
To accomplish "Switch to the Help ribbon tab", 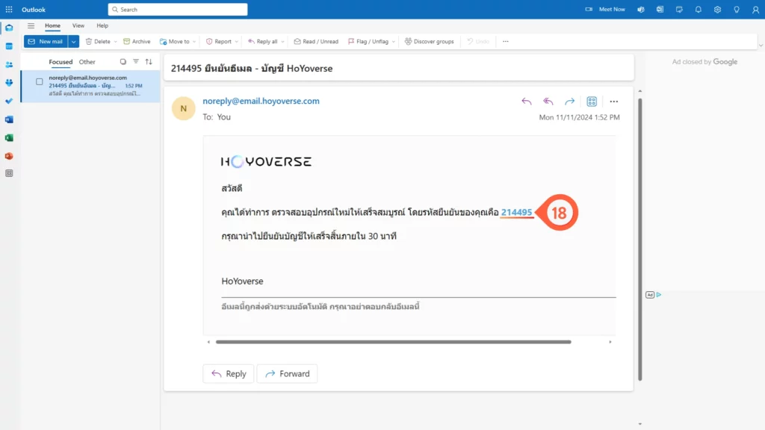I will pyautogui.click(x=102, y=26).
